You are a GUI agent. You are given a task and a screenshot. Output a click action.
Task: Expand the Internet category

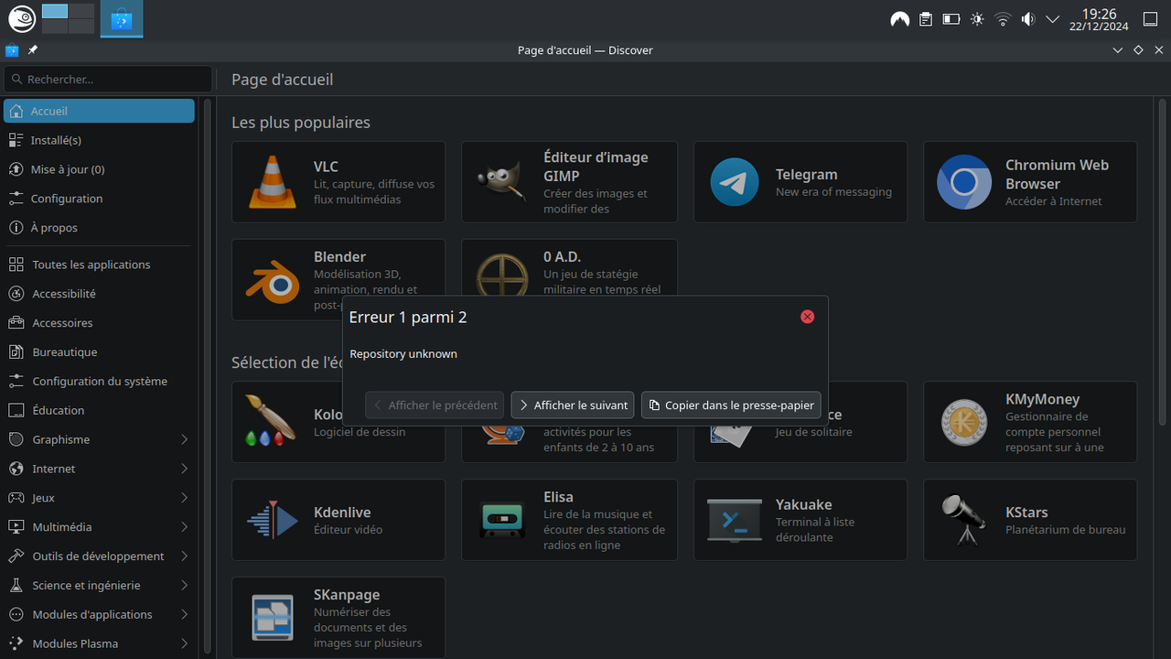click(184, 469)
